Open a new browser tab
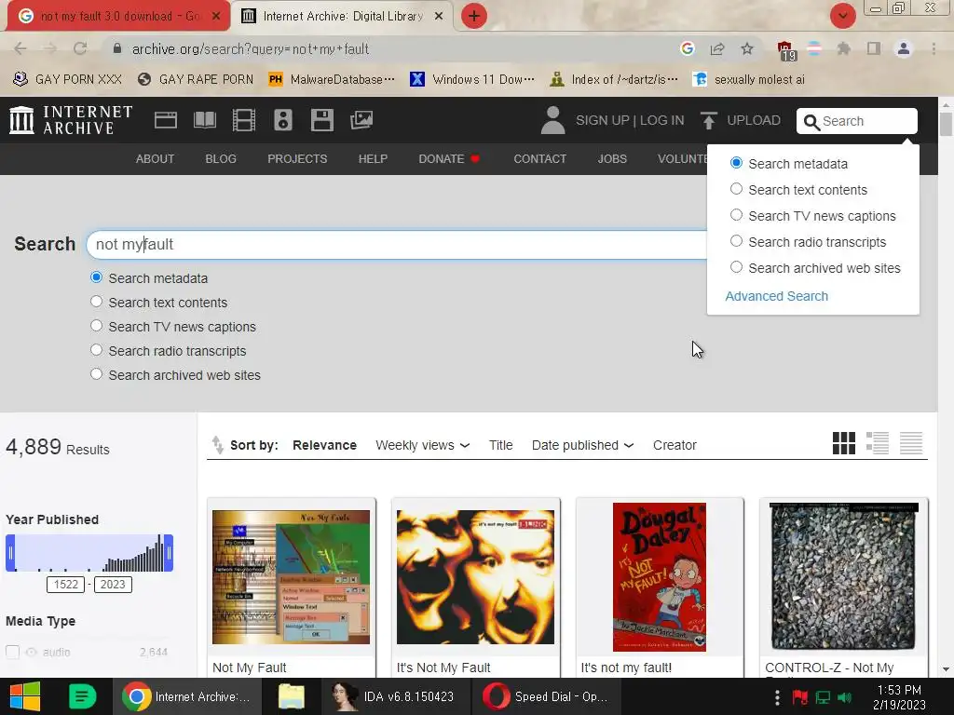Viewport: 954px width, 715px height. click(x=474, y=16)
